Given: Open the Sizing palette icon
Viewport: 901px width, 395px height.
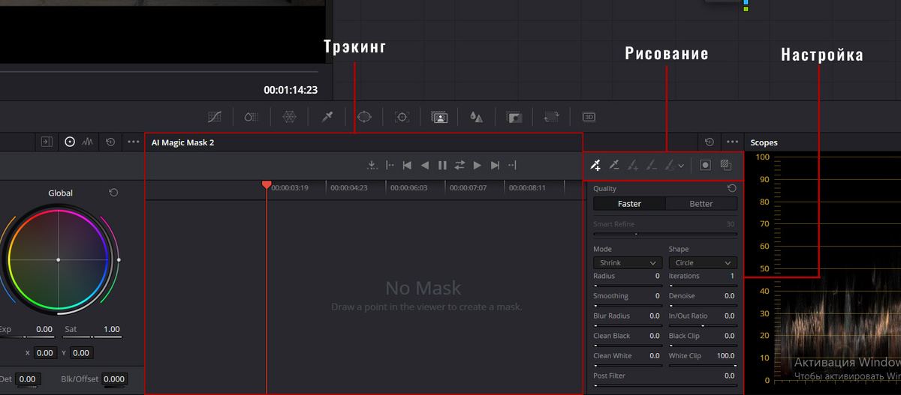Looking at the screenshot, I should coord(552,117).
